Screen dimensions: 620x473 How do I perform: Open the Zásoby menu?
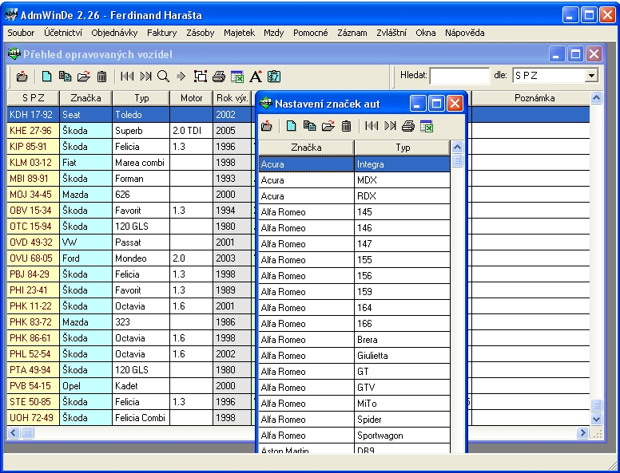(200, 33)
